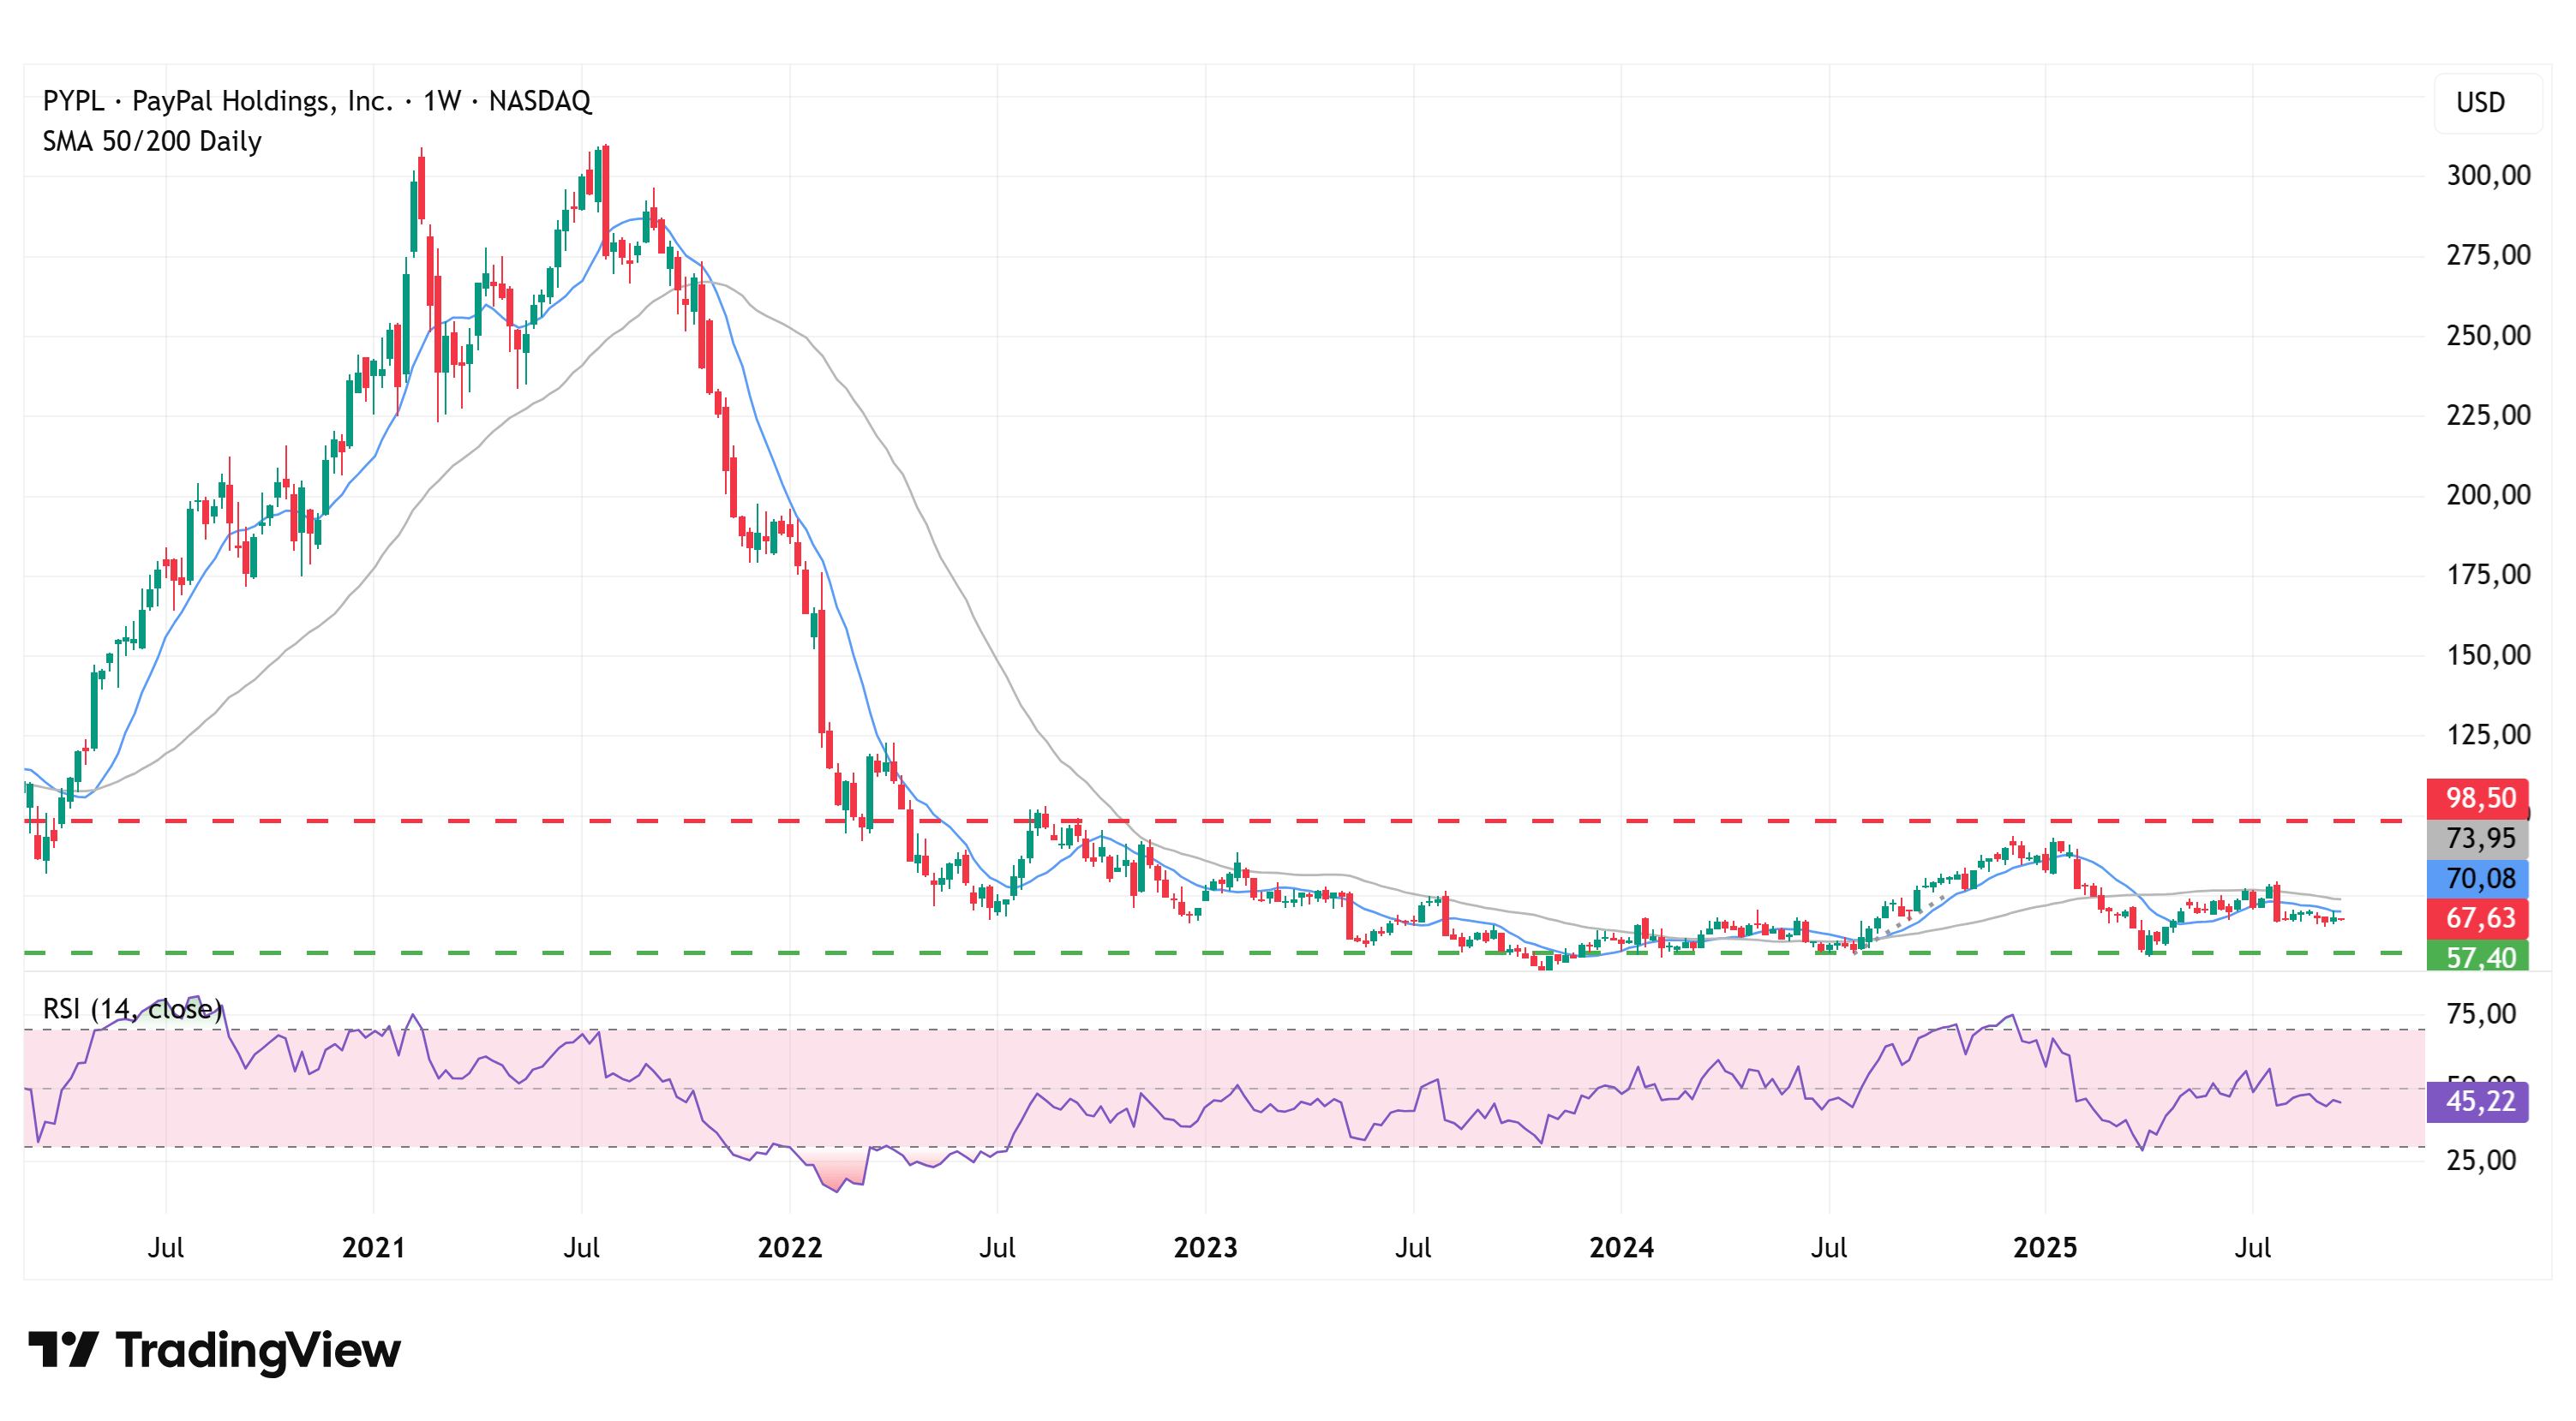Click the 2024 time axis label
The width and height of the screenshot is (2576, 1421).
pyautogui.click(x=1621, y=1248)
